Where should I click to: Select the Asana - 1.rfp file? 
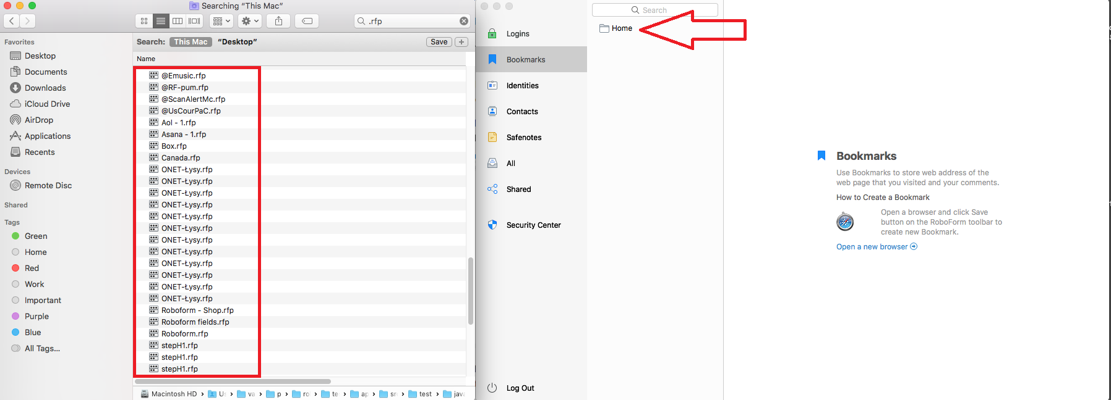click(x=184, y=134)
